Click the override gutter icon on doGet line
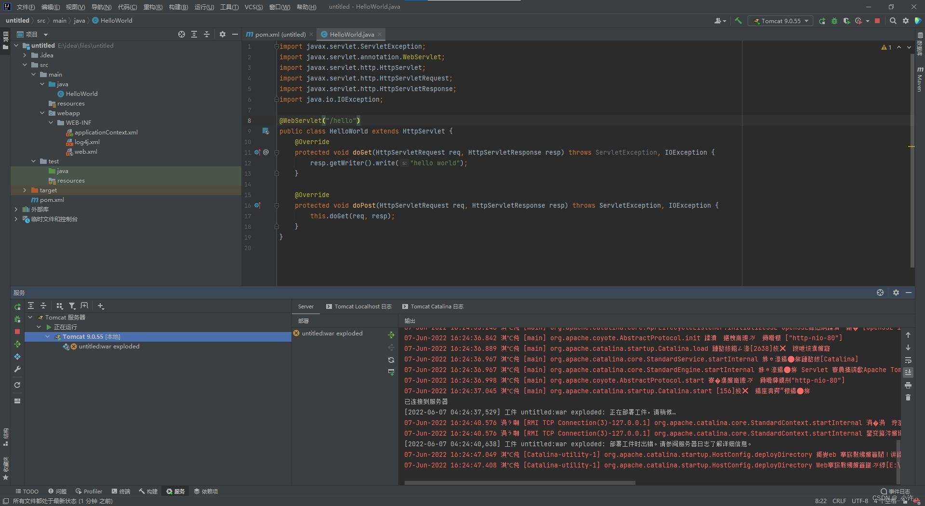Viewport: 925px width, 506px height. (x=257, y=152)
